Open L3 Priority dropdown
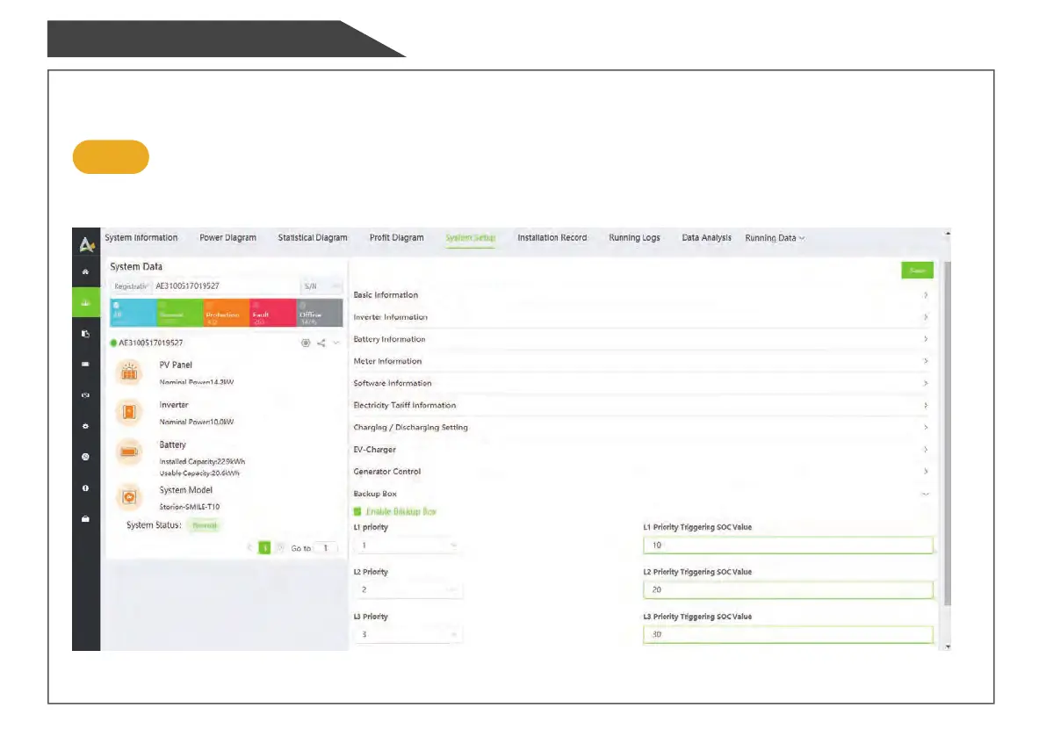1046x737 pixels. 408,634
